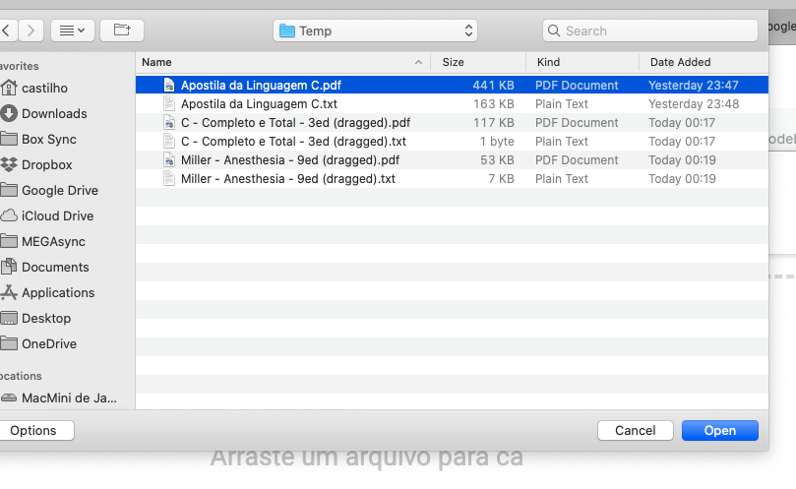Click the Open button

(x=719, y=430)
